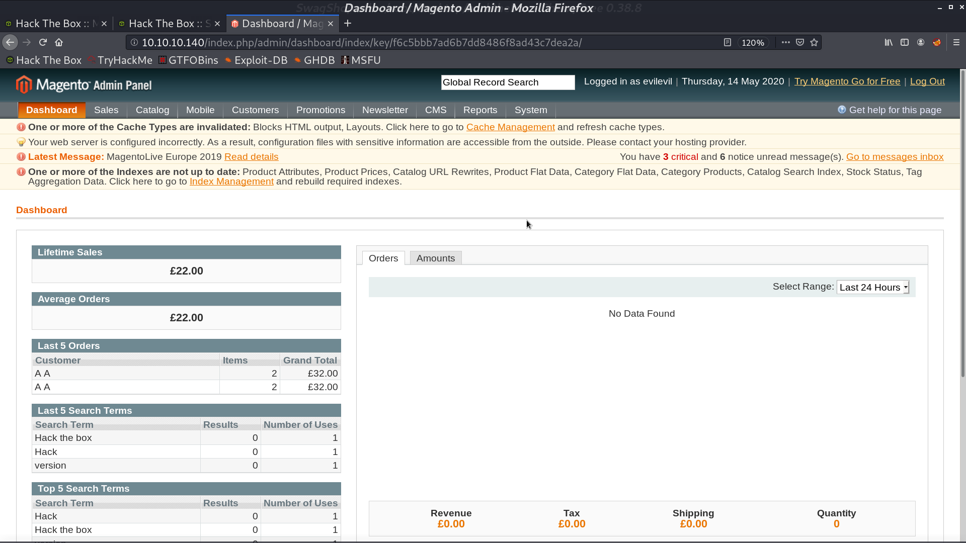Screen dimensions: 966x543
Task: Open the Catalog menu
Action: 152,110
